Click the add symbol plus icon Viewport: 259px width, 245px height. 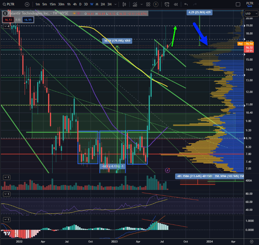(26, 4)
